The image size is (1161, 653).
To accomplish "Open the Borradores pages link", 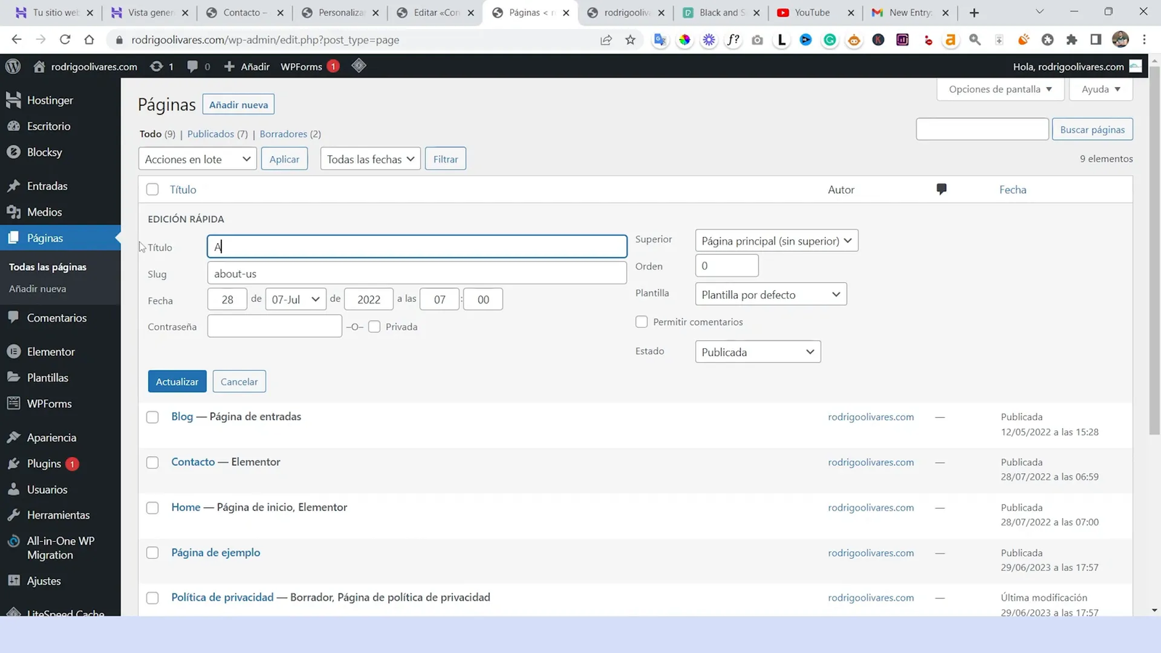I will [283, 134].
